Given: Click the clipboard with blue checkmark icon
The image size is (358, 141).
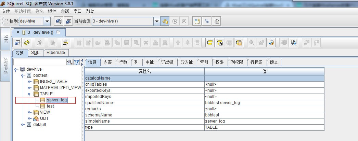Looking at the screenshot, I should click(x=271, y=42).
